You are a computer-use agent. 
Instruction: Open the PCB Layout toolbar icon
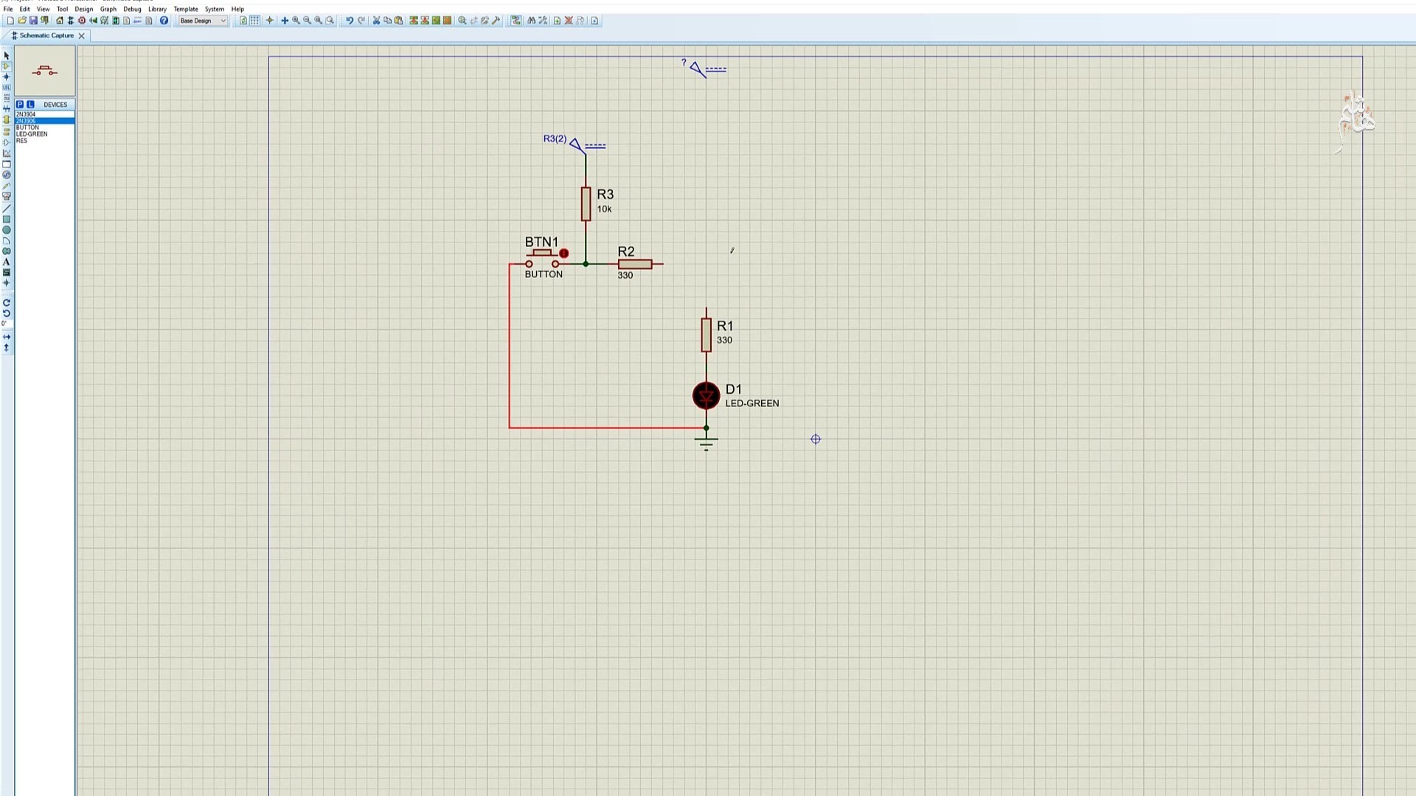[x=82, y=21]
